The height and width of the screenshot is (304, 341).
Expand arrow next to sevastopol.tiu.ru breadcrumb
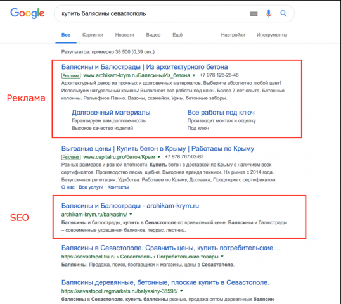(222, 256)
